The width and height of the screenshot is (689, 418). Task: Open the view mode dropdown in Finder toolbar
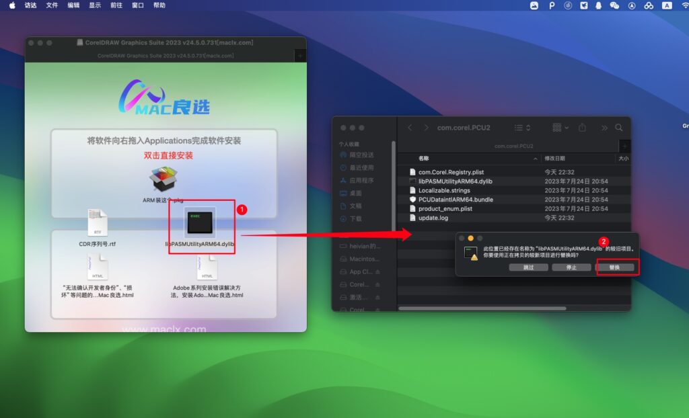click(561, 128)
